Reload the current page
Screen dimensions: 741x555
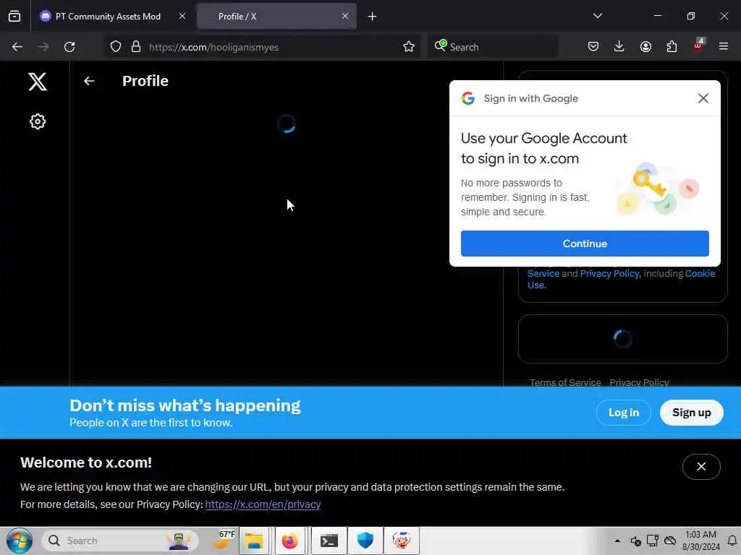[69, 47]
